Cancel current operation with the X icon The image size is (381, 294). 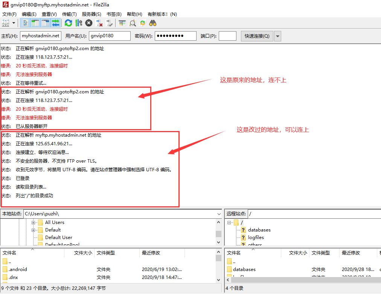(x=88, y=23)
